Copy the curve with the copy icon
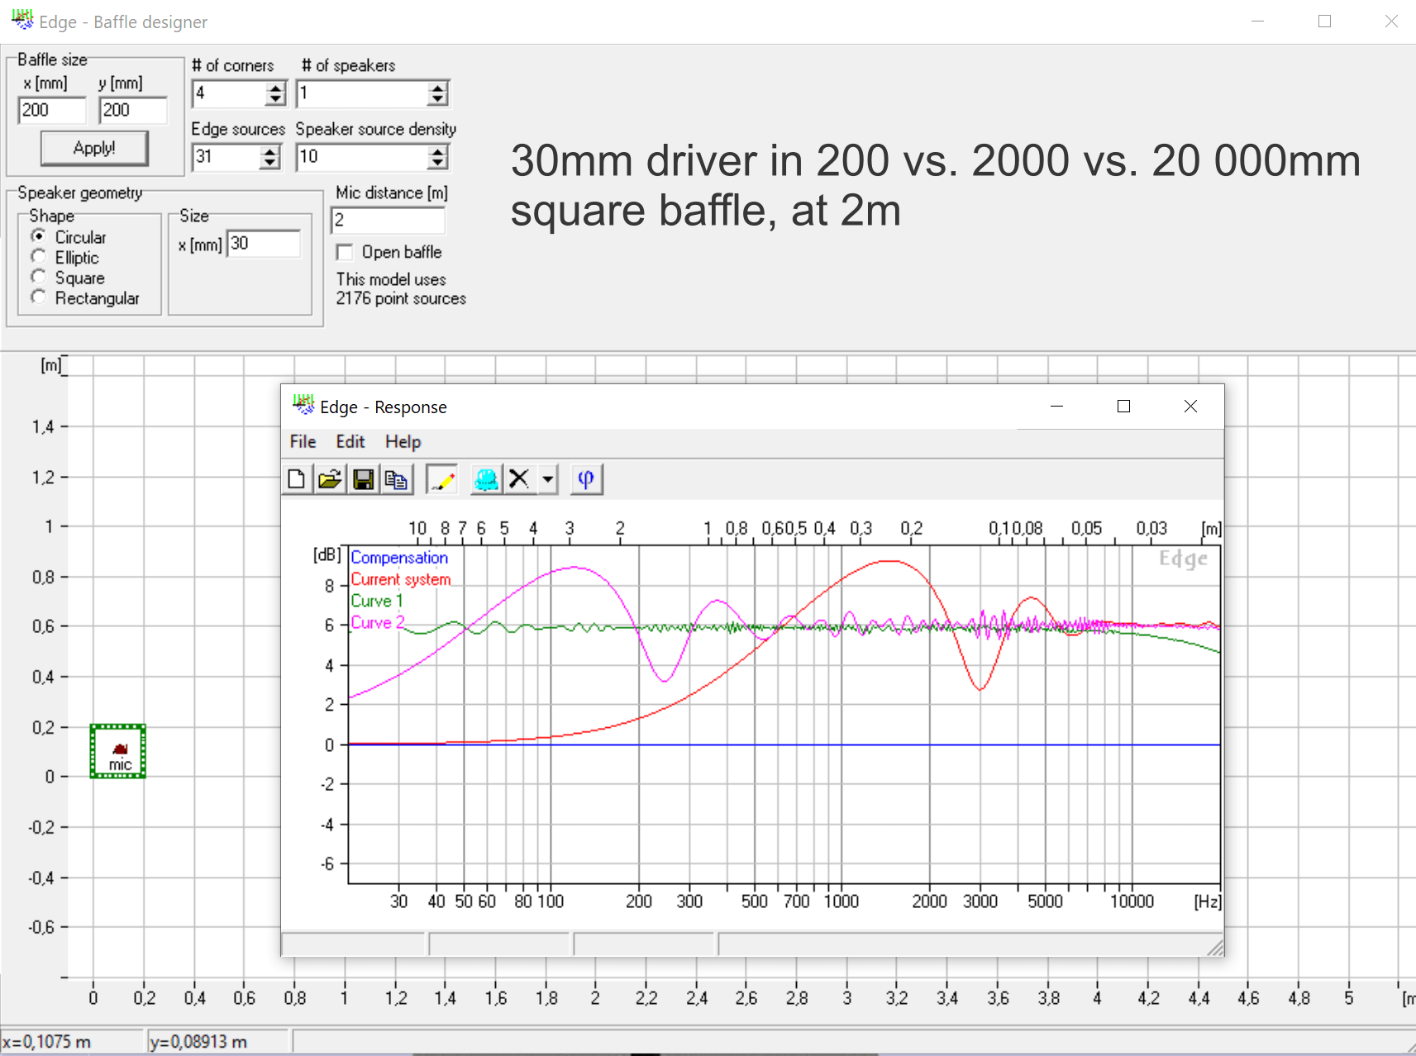 click(x=396, y=479)
